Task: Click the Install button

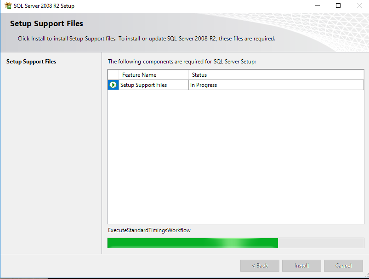Action: pos(301,266)
